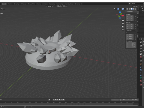Lock the Location X value

[x=135, y=16]
